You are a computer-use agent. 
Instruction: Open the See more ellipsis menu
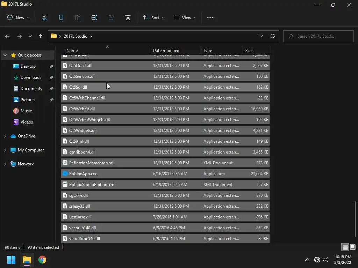click(210, 17)
